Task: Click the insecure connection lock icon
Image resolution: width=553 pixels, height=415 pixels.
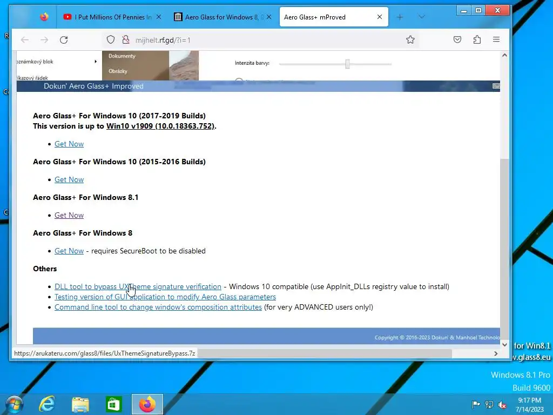Action: coord(125,39)
